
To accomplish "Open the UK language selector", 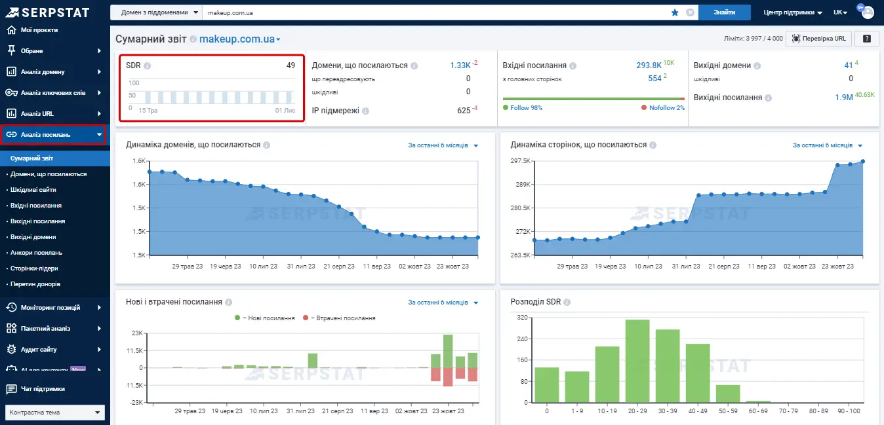I will coord(840,12).
